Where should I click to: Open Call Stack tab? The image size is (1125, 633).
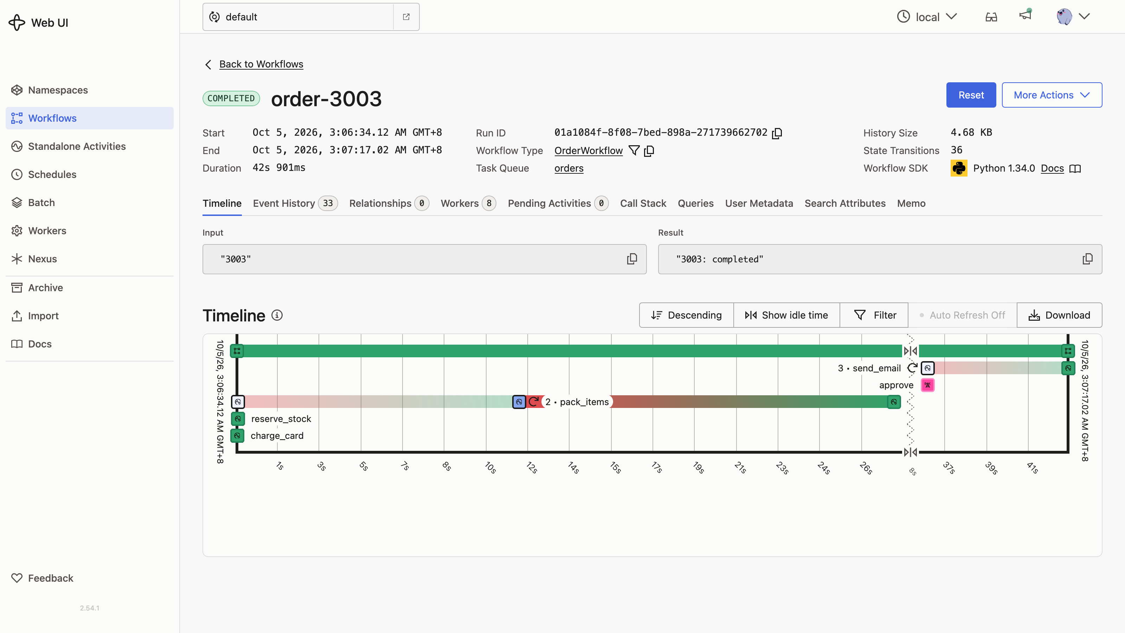click(x=643, y=203)
